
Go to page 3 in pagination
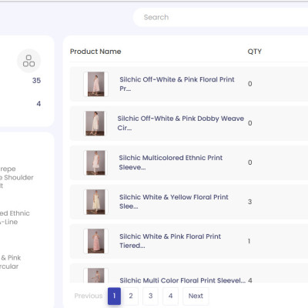(151, 296)
